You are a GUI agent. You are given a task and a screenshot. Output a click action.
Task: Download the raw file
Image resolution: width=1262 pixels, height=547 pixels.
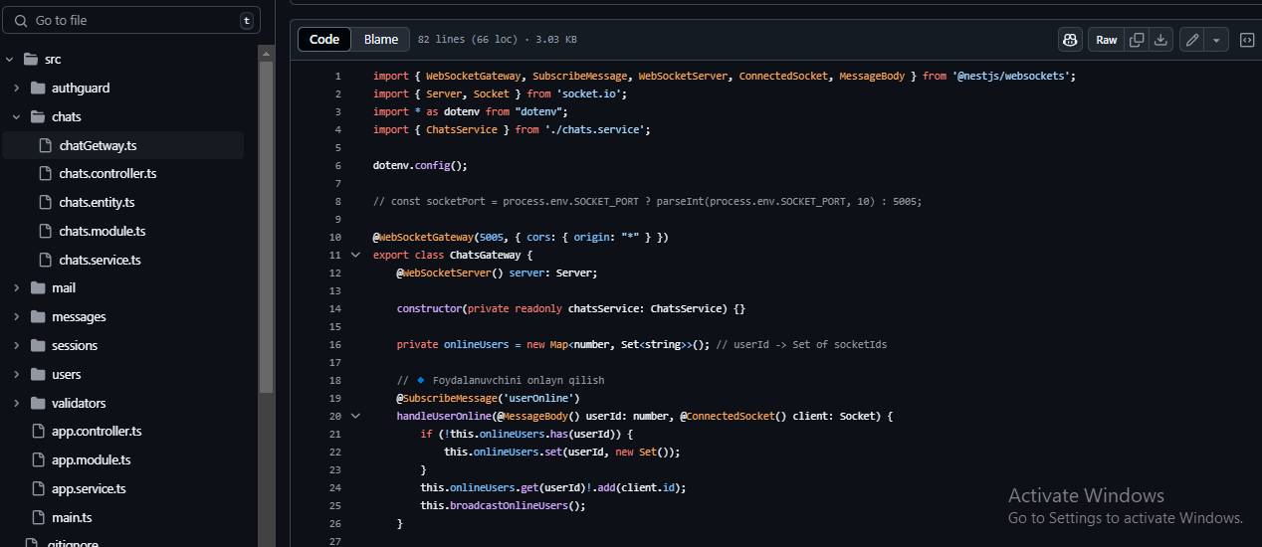click(x=1160, y=40)
